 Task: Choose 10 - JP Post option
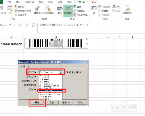[x=51, y=97]
